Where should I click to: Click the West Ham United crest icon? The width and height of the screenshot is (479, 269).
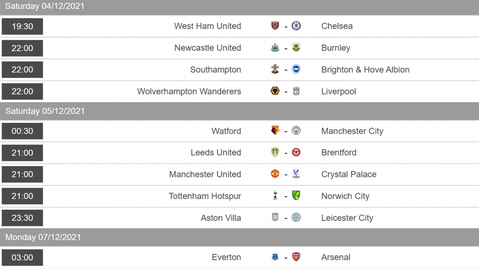pos(275,26)
